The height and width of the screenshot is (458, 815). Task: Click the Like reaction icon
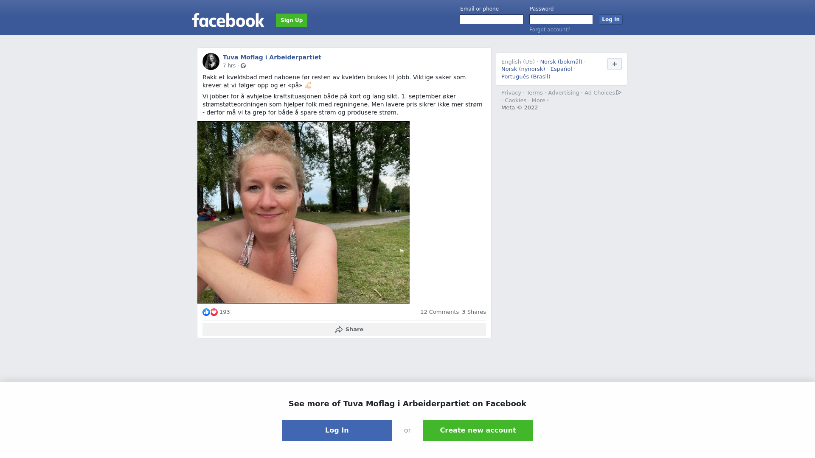[206, 312]
